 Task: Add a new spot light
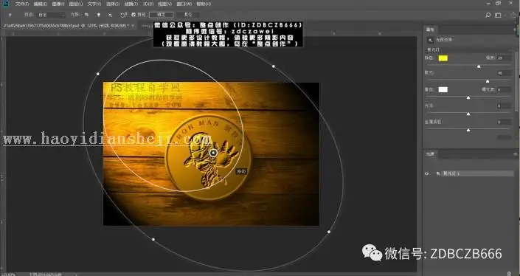[86, 15]
